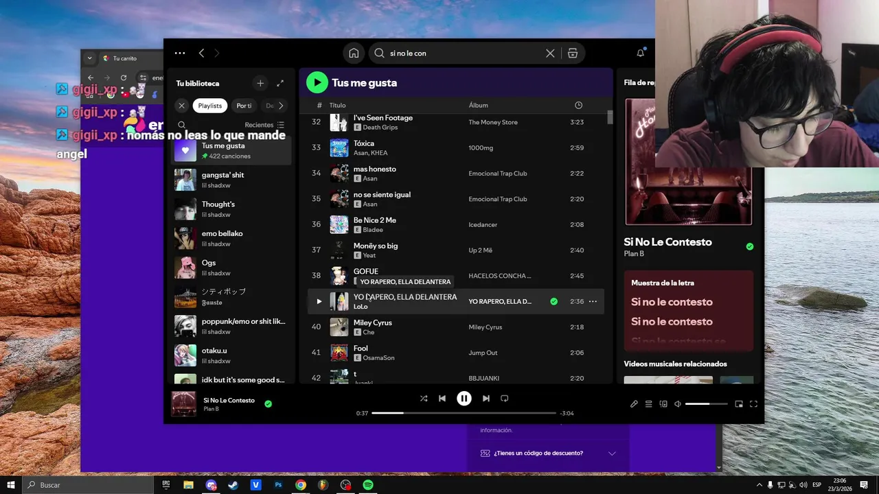
Task: Clear the Playlists filter with the X
Action: pyautogui.click(x=181, y=106)
